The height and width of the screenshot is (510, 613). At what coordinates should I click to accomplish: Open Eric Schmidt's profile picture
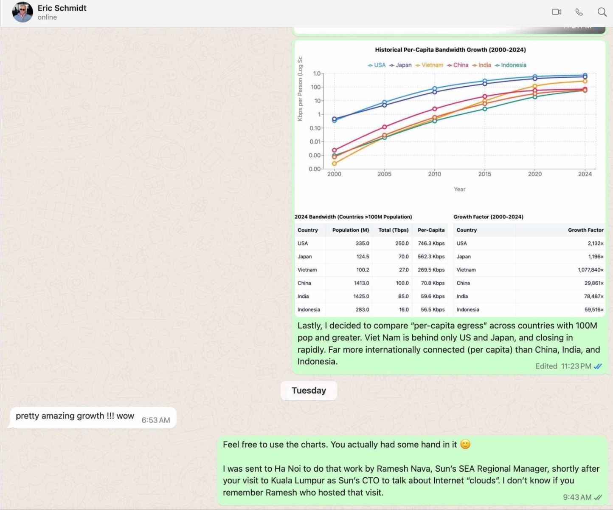tap(22, 12)
